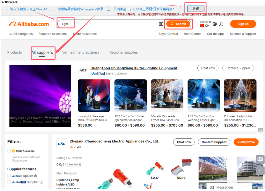The width and height of the screenshot is (265, 191).
Task: Click the back-to-top arrow icon
Action: pos(260,171)
